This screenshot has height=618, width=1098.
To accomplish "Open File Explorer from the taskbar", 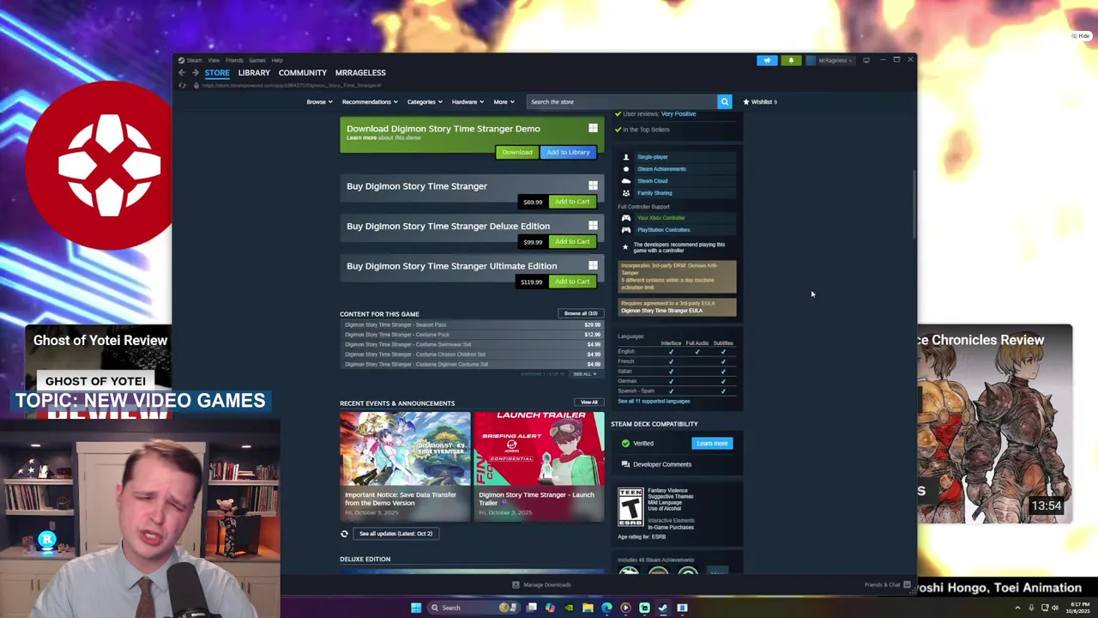I will [588, 608].
